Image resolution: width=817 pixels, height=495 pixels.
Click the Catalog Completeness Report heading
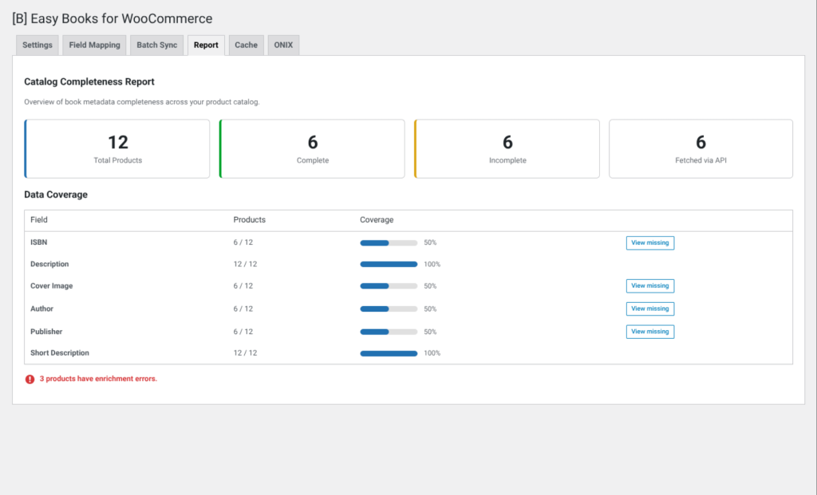tap(89, 82)
